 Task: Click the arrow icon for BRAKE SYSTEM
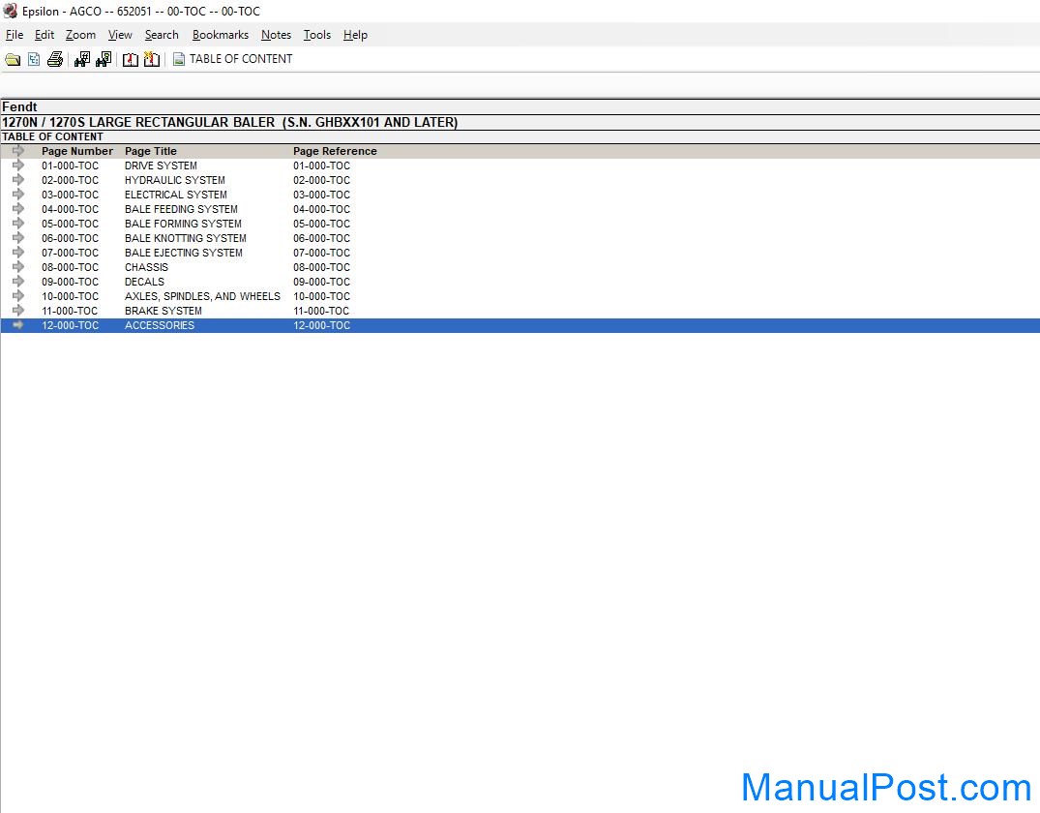click(x=18, y=311)
